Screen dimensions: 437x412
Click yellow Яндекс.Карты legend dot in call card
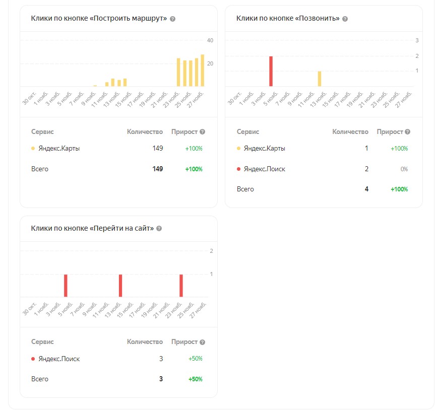[238, 149]
